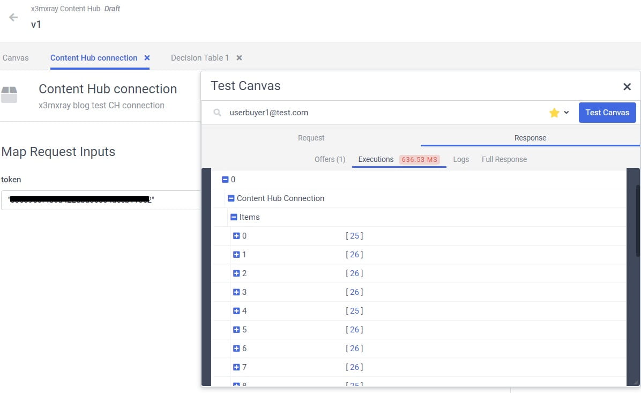Viewport: 641px width, 393px height.
Task: Open the dropdown arrow beside the star
Action: [566, 113]
